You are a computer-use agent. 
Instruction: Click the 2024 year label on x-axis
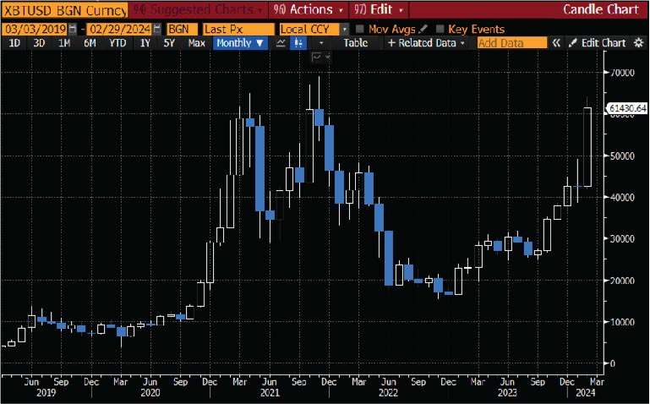coord(585,392)
